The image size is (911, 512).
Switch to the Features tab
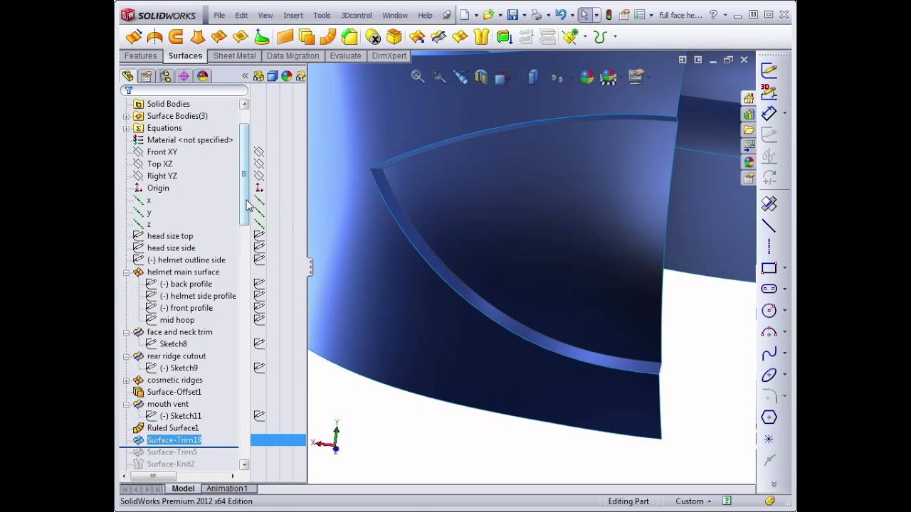click(140, 56)
